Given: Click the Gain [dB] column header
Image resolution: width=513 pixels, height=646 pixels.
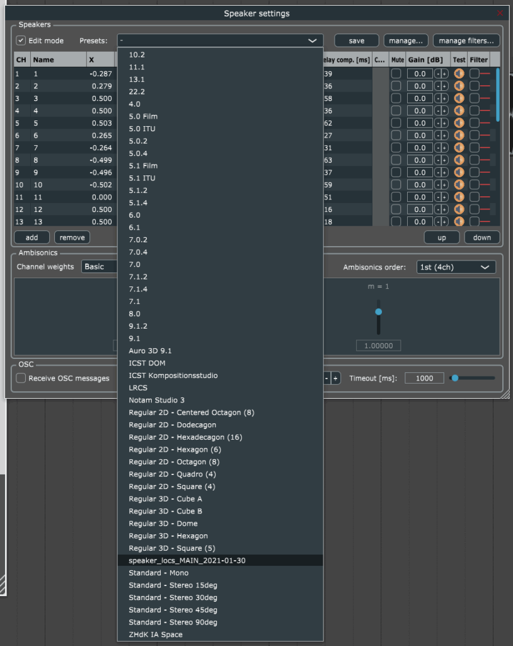Looking at the screenshot, I should pos(428,60).
